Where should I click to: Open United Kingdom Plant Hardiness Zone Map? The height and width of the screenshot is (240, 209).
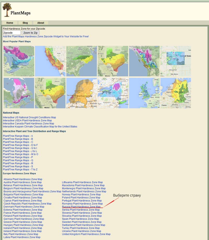[x=86, y=234]
